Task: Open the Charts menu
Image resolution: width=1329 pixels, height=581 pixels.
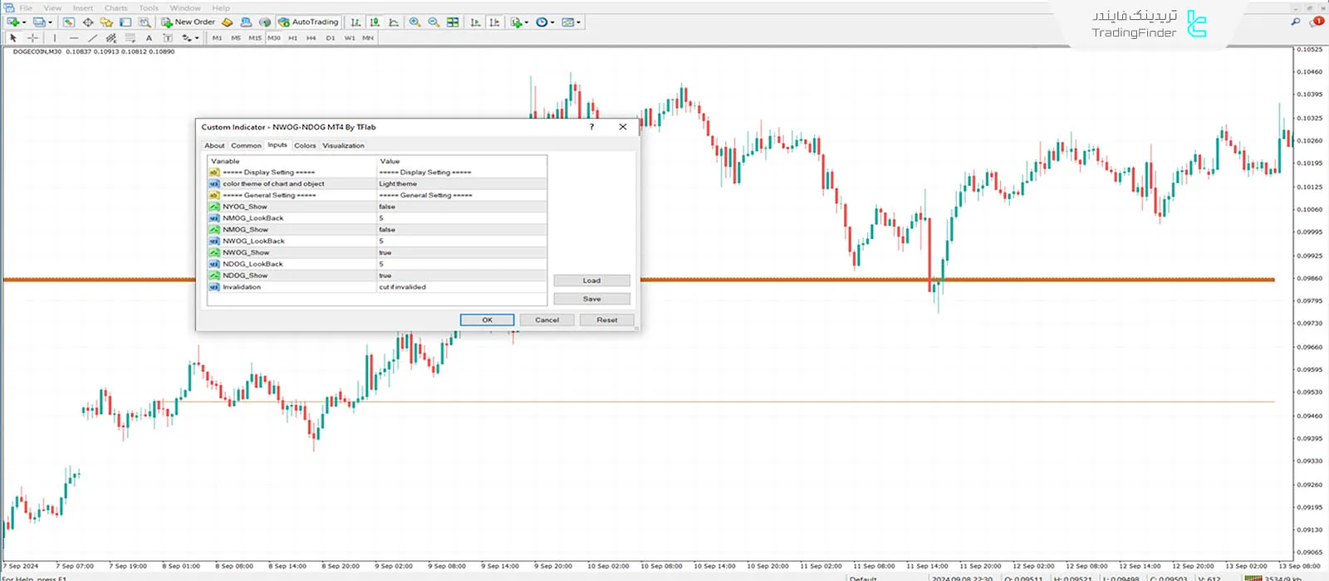Action: click(x=115, y=8)
